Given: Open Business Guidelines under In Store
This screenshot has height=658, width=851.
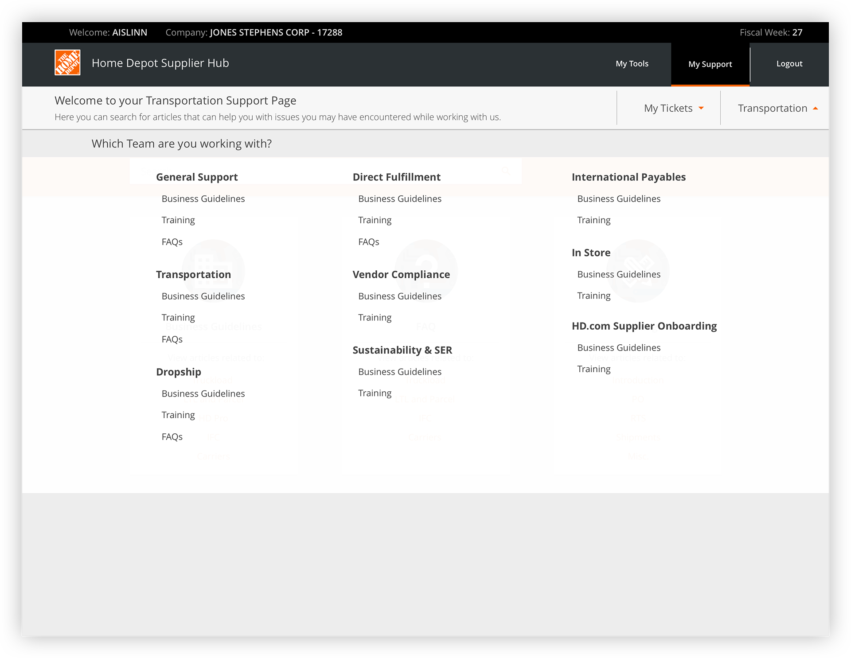Looking at the screenshot, I should coord(619,275).
